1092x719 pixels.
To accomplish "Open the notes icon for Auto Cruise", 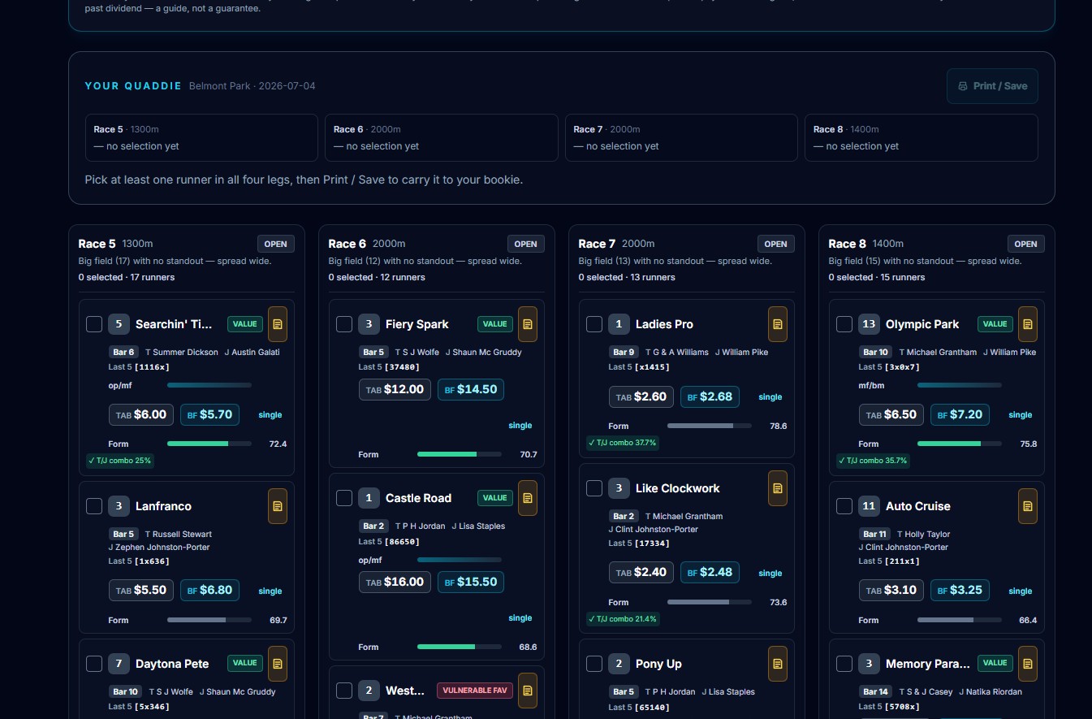I will click(1028, 506).
